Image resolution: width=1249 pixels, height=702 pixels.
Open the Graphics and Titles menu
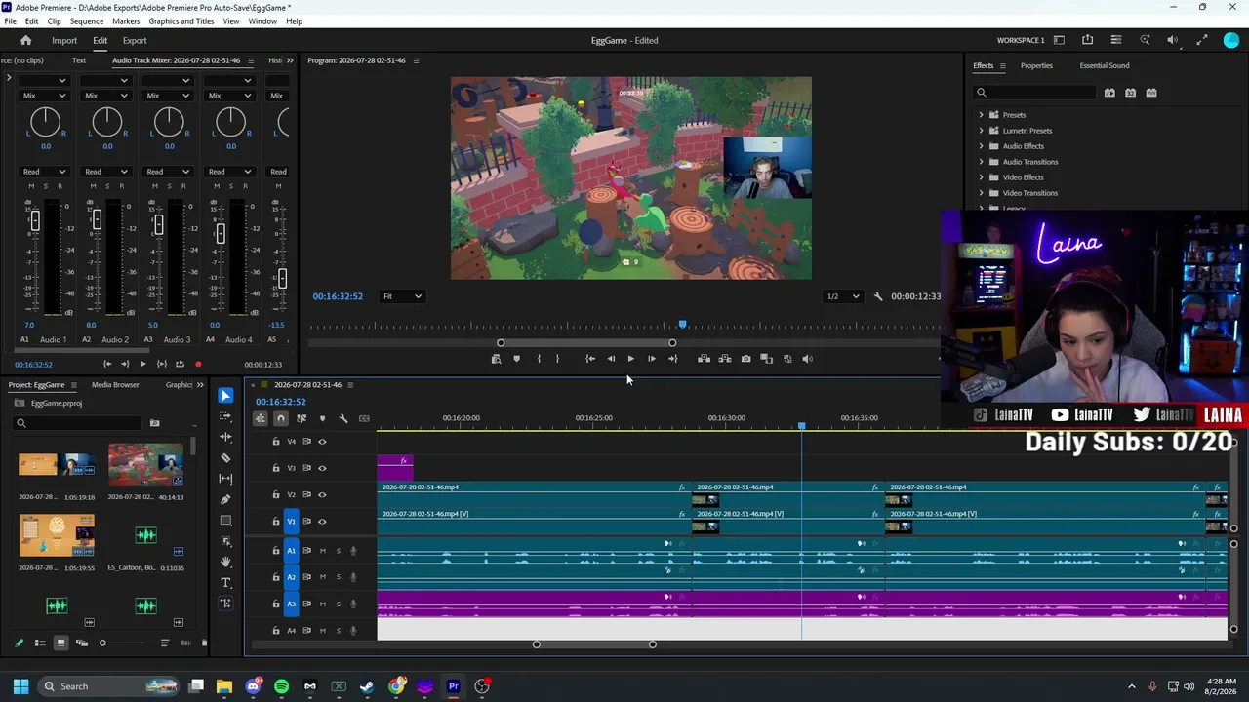coord(181,21)
